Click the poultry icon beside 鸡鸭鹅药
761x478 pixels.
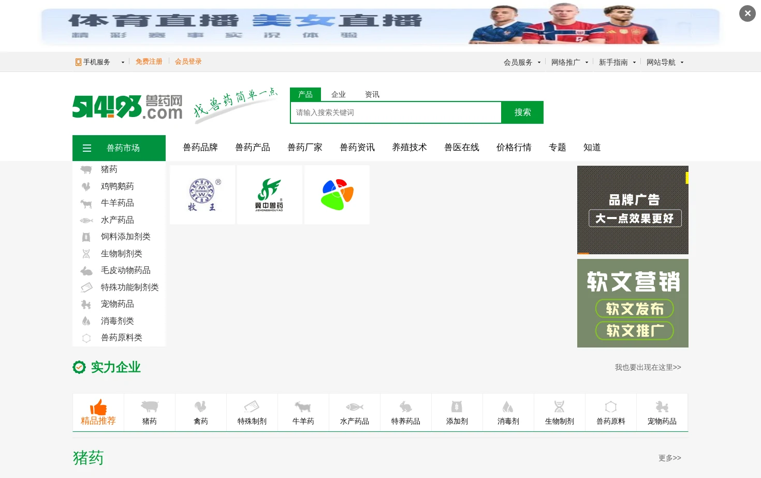(86, 186)
